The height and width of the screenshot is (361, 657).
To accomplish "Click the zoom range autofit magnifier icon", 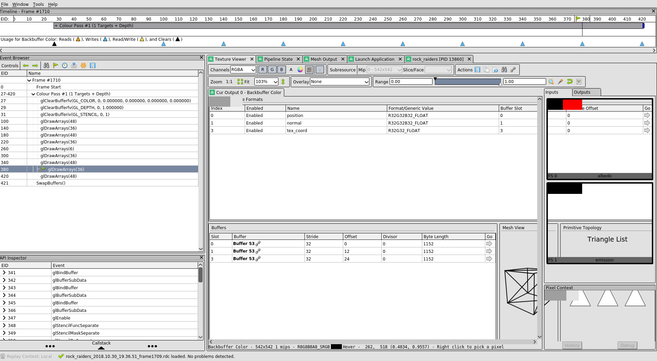I will [551, 82].
